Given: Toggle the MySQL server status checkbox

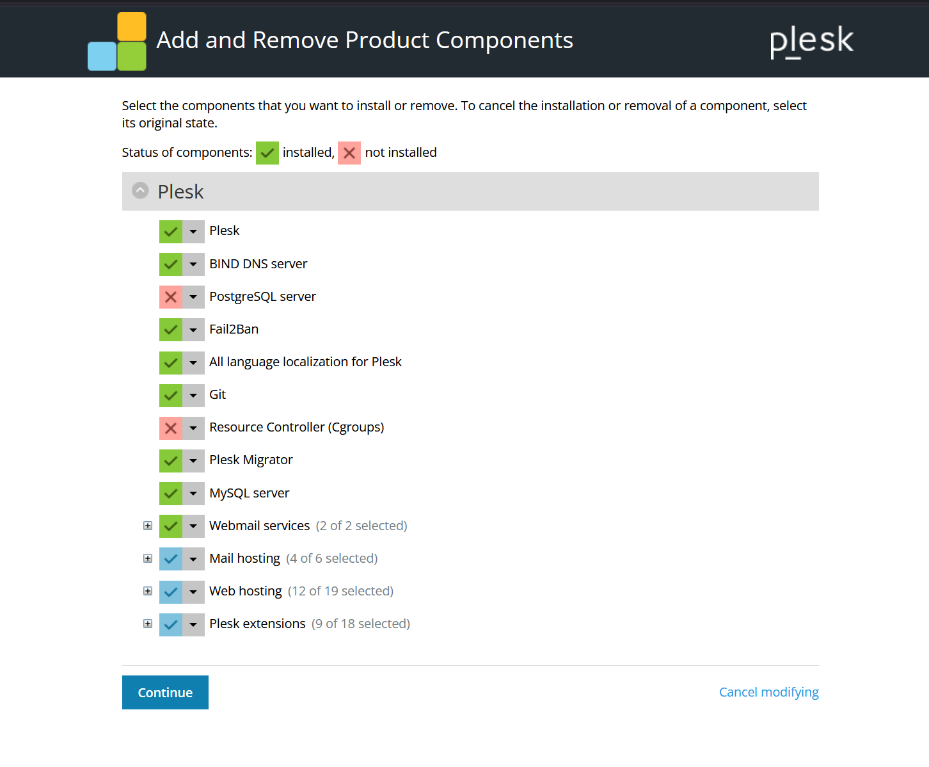Looking at the screenshot, I should pos(171,494).
